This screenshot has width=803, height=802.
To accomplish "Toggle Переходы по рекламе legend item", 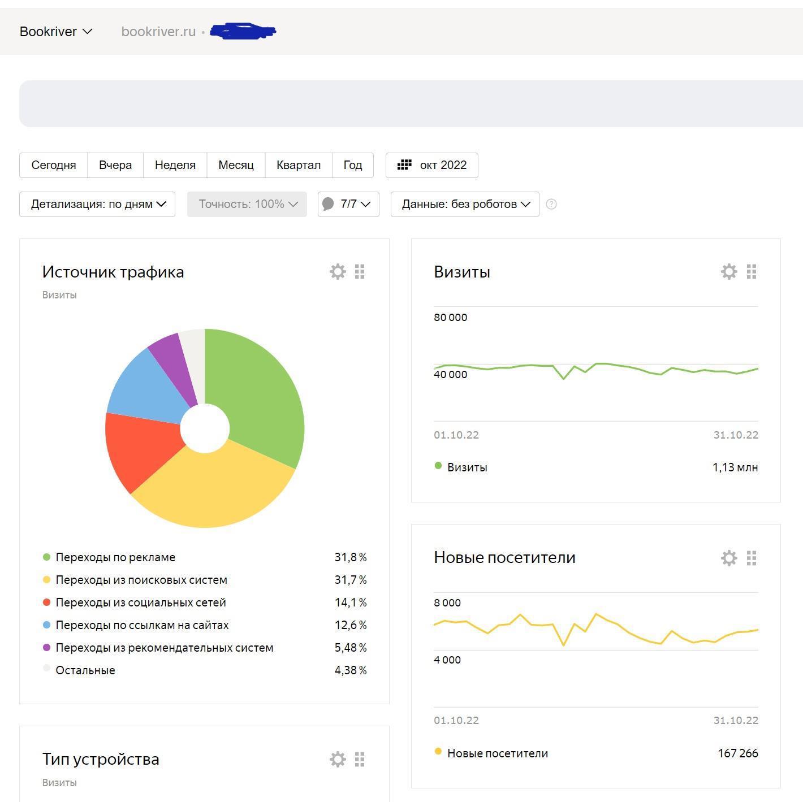I will click(115, 557).
